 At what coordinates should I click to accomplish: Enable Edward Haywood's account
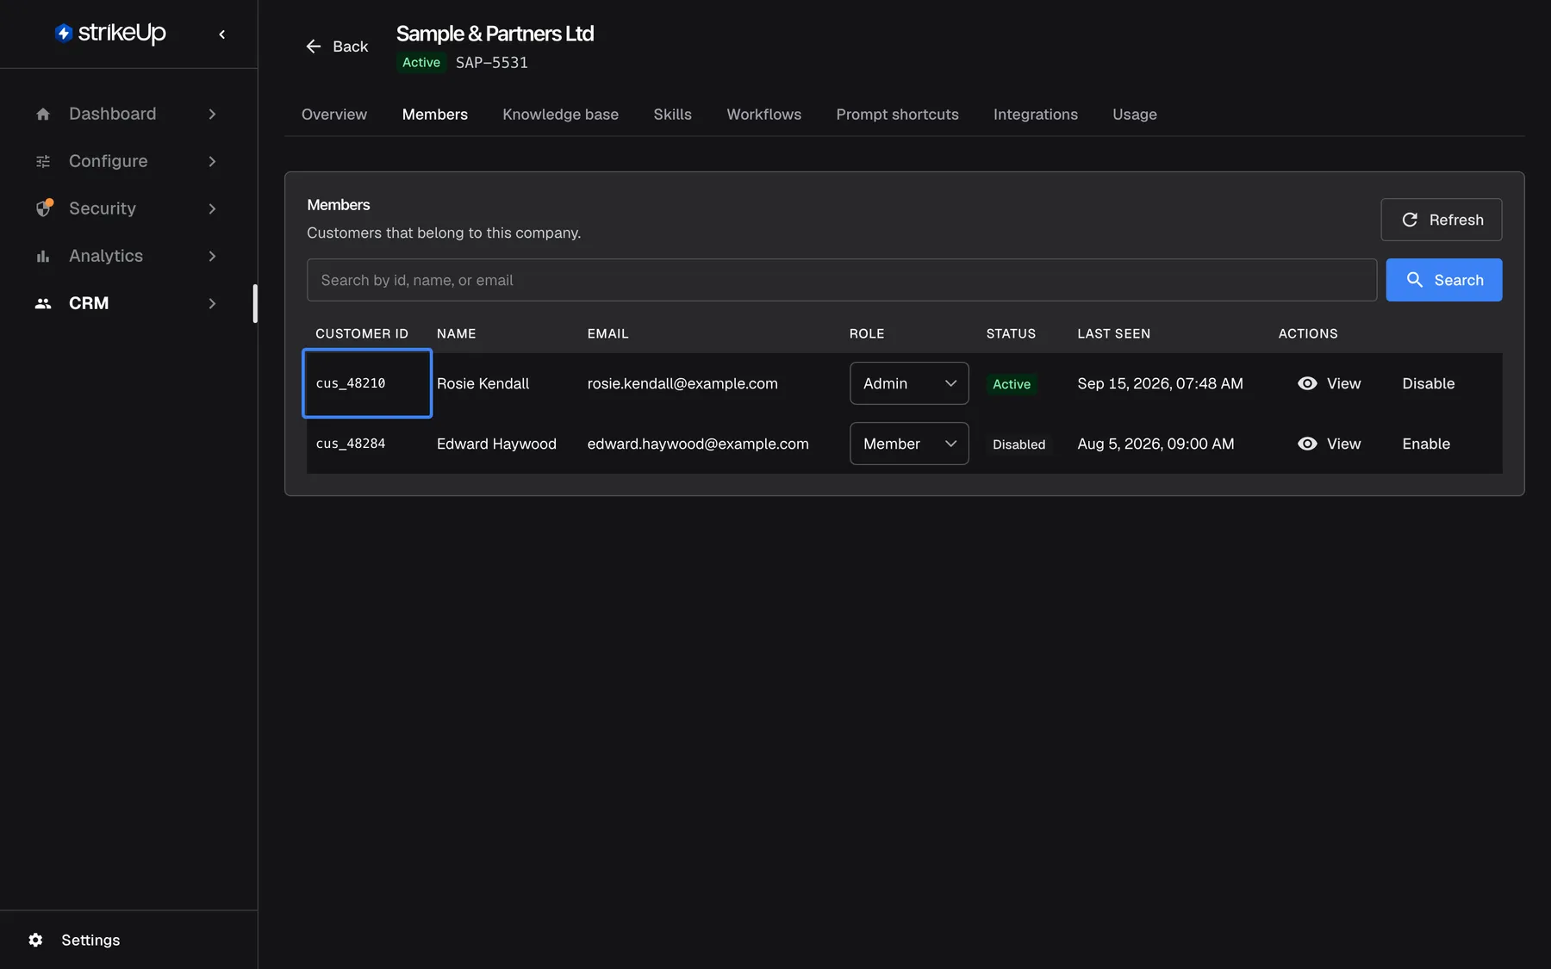click(1425, 444)
